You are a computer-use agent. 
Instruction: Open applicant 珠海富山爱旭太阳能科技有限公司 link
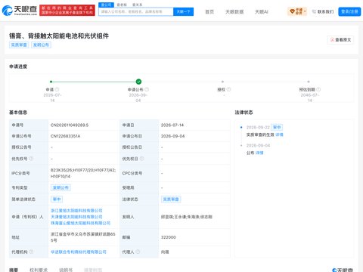[81, 223]
